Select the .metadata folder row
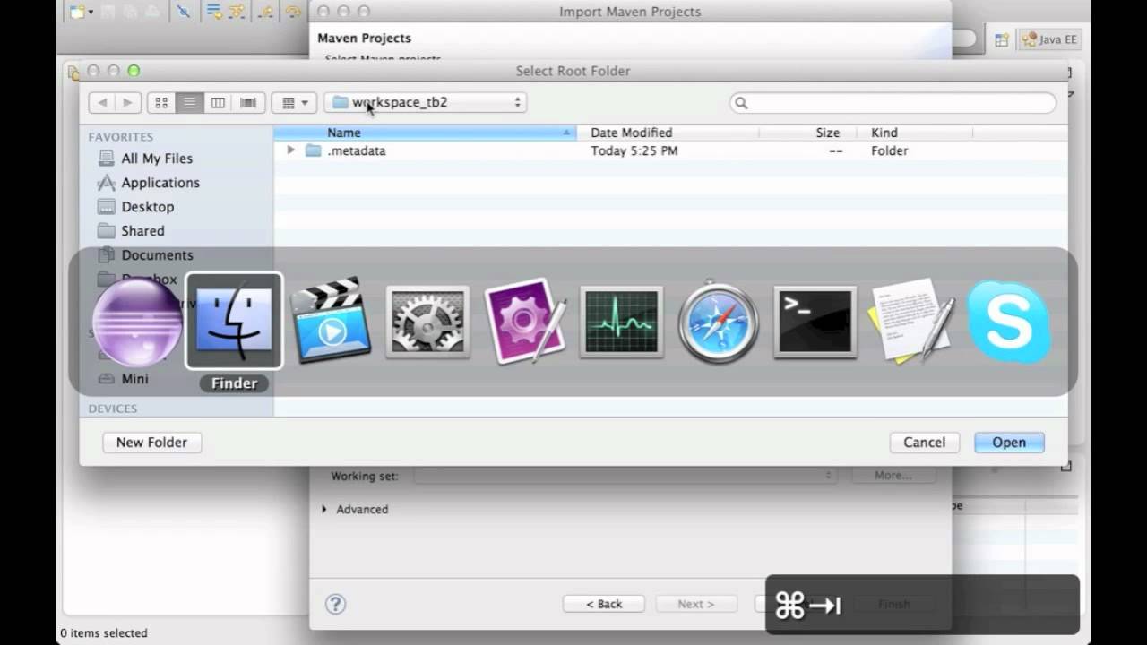 [670, 150]
